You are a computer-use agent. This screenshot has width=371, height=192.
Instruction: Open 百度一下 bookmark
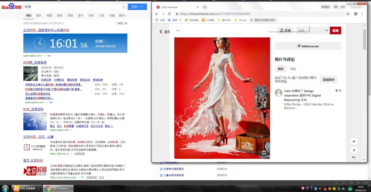175,20
